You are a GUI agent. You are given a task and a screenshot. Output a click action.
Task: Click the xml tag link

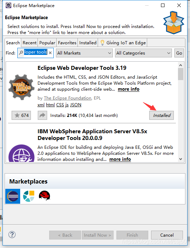click(41, 105)
